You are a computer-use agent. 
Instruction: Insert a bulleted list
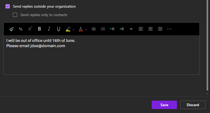pyautogui.click(x=93, y=29)
